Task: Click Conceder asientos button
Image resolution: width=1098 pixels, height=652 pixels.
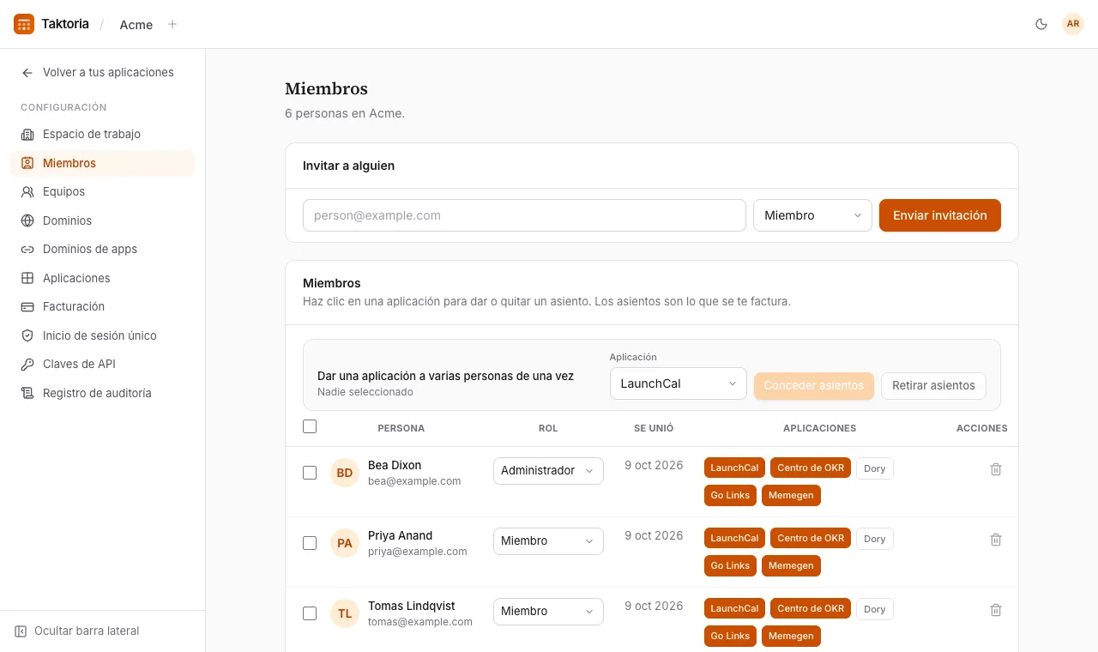Action: pyautogui.click(x=814, y=385)
